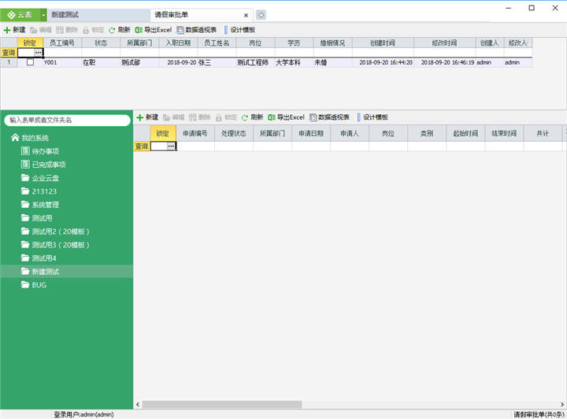Open the 213123 folder

coord(39,191)
